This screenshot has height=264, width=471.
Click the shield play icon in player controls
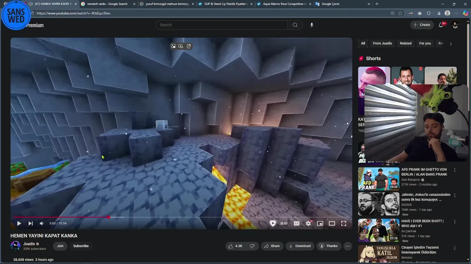tap(273, 223)
